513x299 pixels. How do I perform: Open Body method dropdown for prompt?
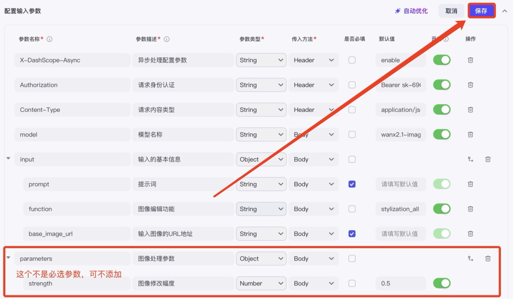pos(313,184)
